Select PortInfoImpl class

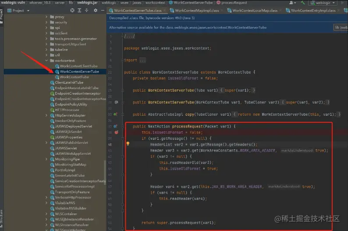pos(65,170)
